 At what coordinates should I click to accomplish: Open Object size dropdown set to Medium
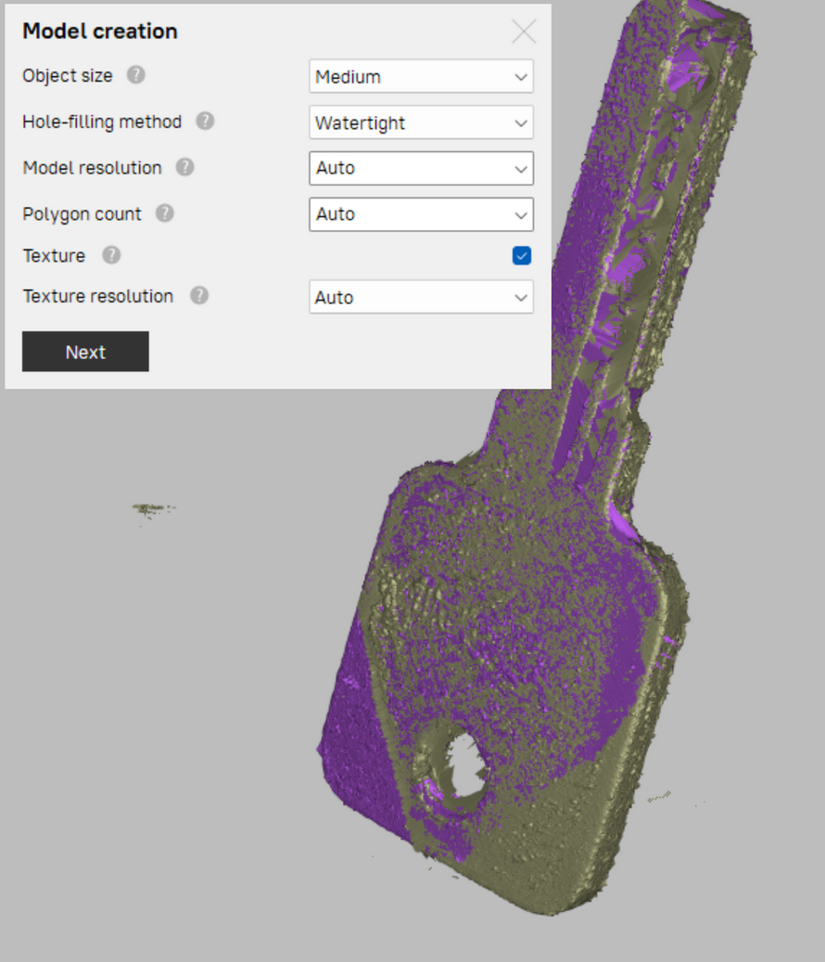(x=421, y=76)
